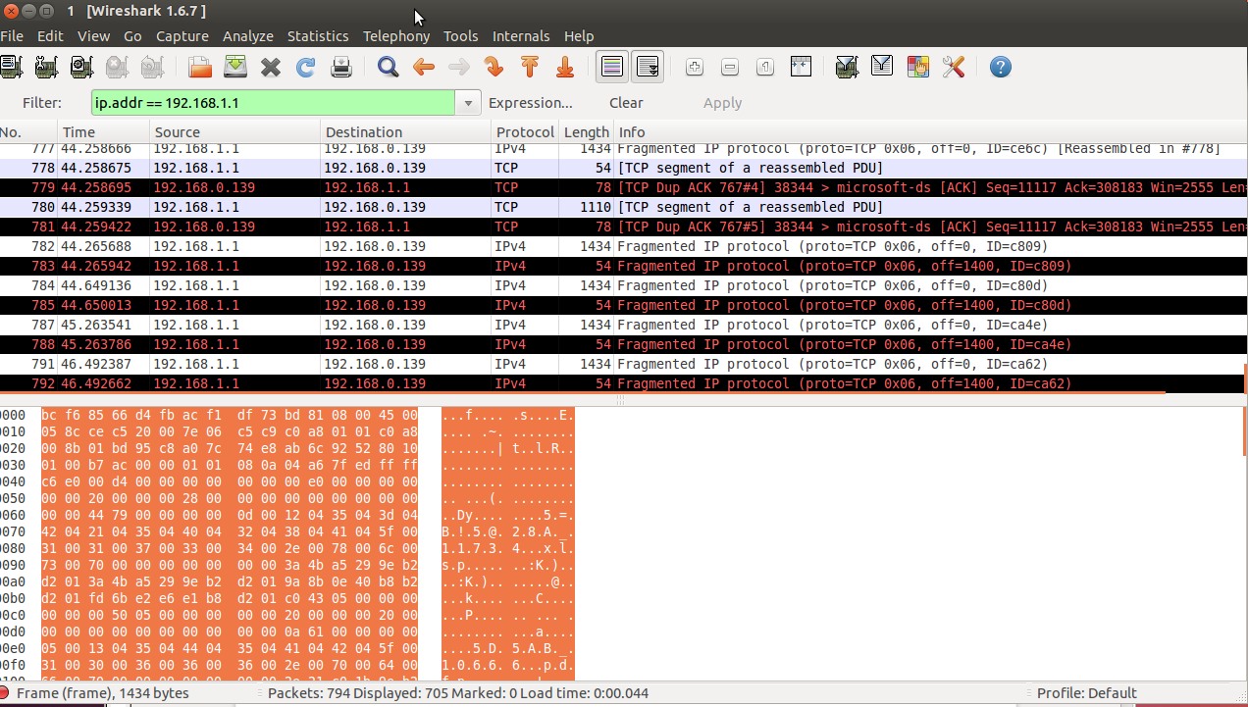Screen dimensions: 1248x707
Task: Find a packet magnifier icon
Action: 389,67
